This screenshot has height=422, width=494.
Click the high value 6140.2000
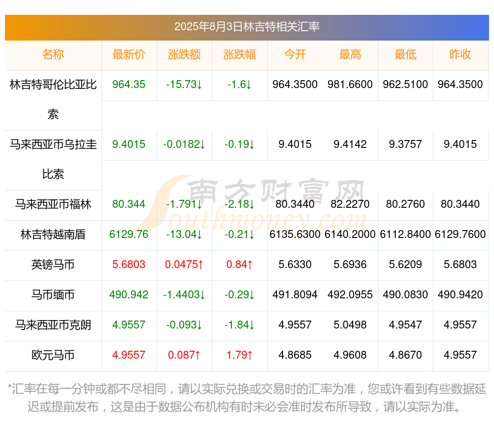350,234
